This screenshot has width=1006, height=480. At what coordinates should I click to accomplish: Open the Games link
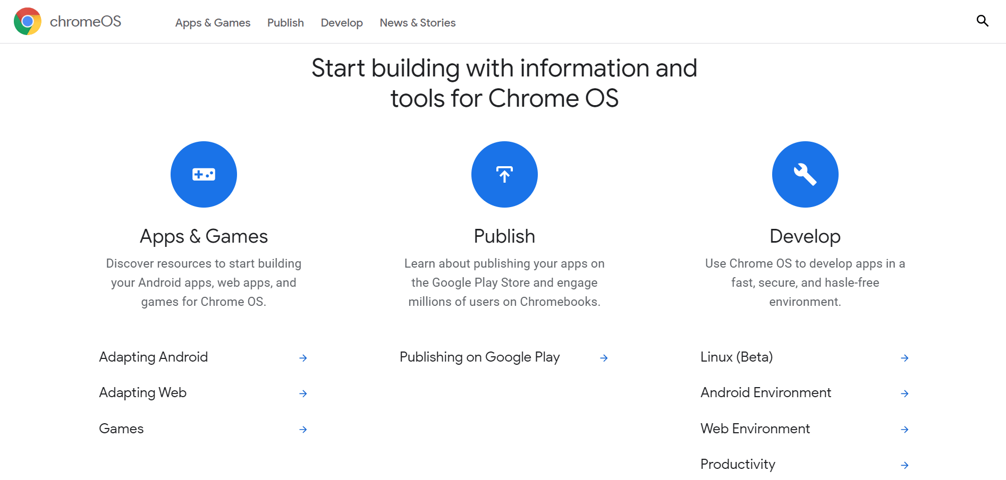[x=121, y=428]
